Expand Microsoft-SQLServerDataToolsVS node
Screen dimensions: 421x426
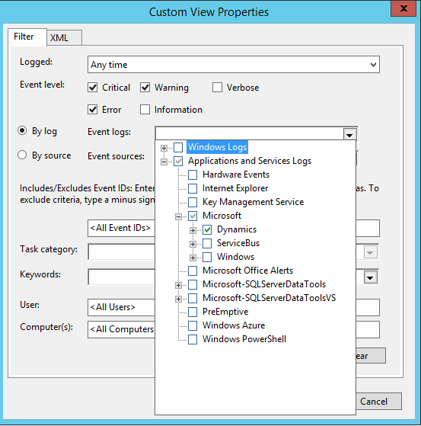(x=178, y=299)
